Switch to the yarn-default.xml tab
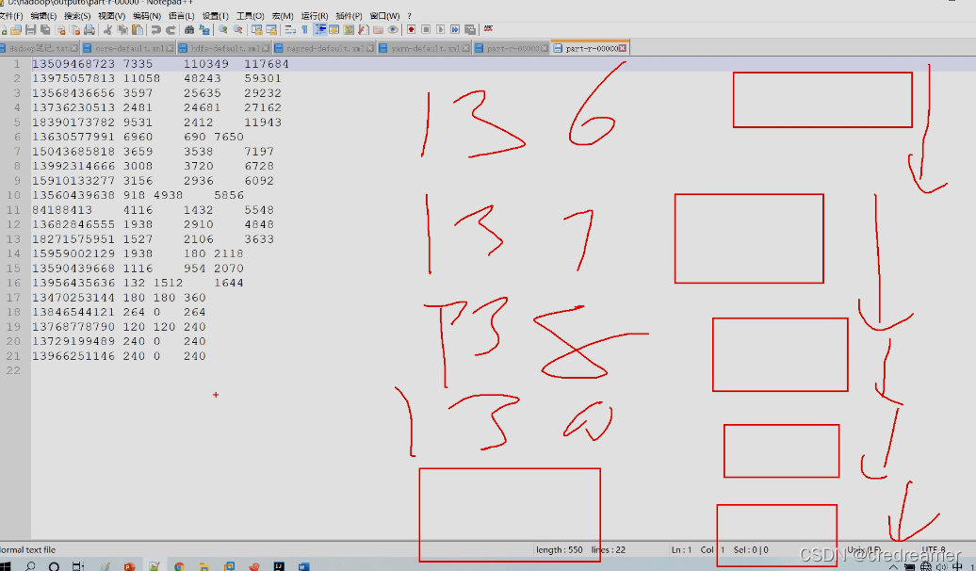The height and width of the screenshot is (571, 976). click(425, 48)
